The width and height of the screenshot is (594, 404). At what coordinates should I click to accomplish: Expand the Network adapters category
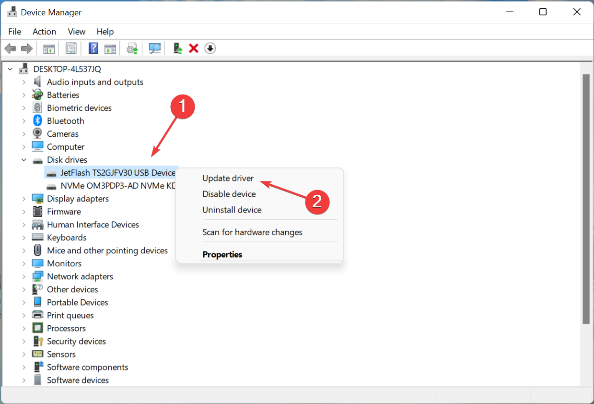[24, 276]
